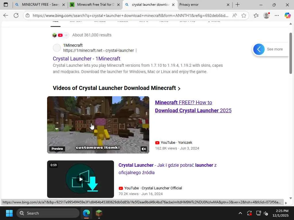Expand Videos of Crystal Launcher Download Minecraft
The image size is (294, 220).
pyautogui.click(x=117, y=88)
